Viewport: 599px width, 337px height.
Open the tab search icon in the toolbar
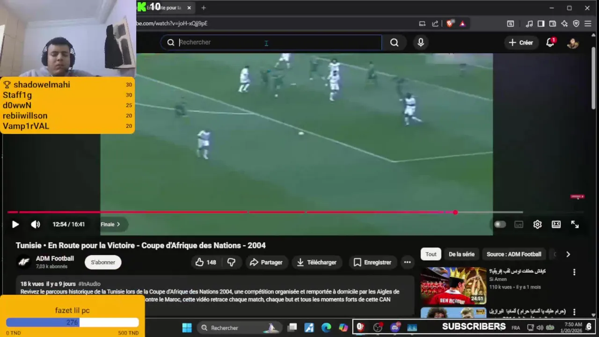tap(511, 24)
